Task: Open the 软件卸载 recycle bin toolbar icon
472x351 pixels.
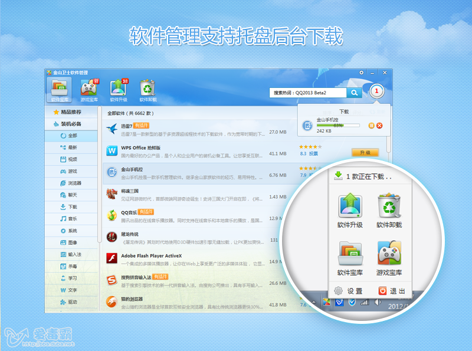Action: click(x=148, y=90)
